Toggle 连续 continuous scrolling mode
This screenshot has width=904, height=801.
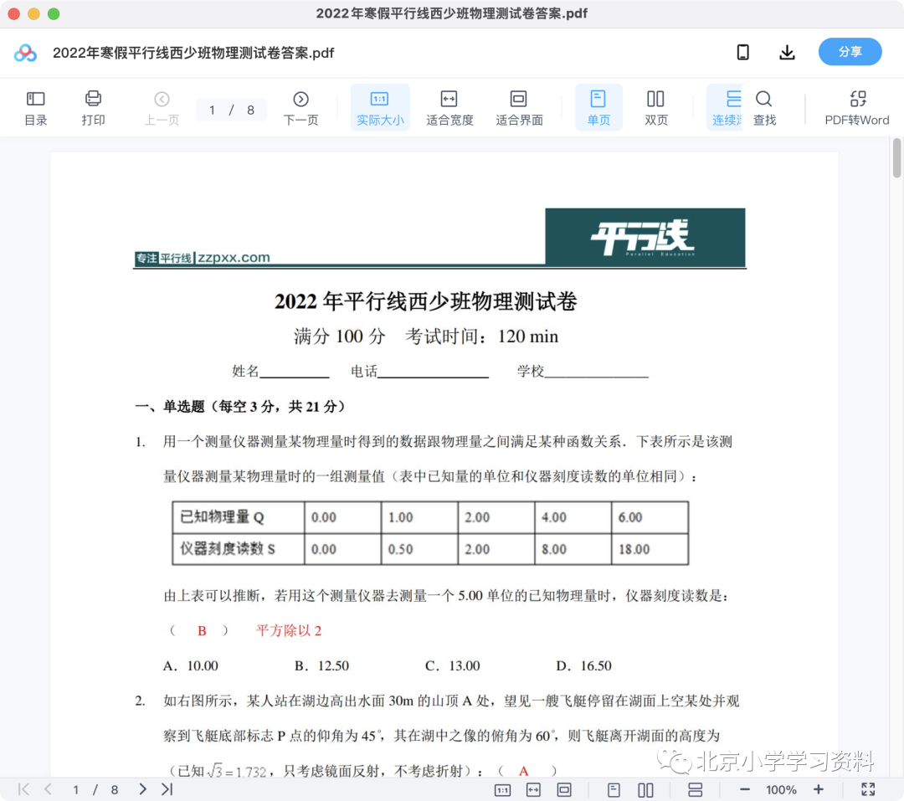tap(727, 108)
